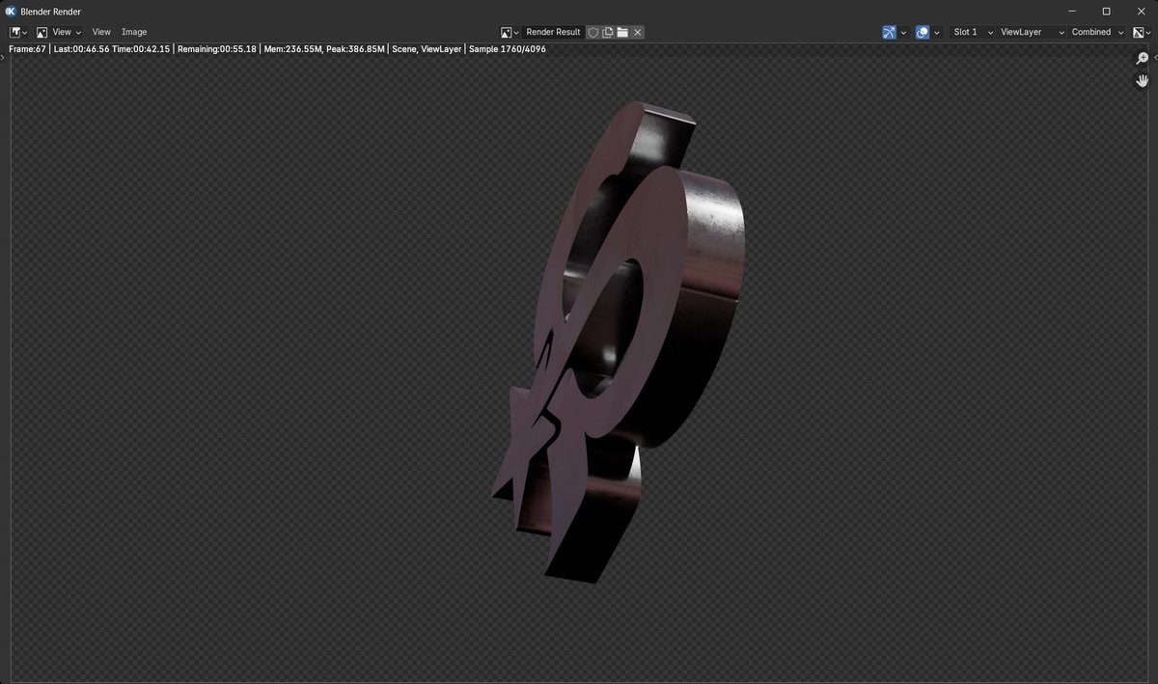Viewport: 1158px width, 684px height.
Task: Toggle the overlays display button
Action: click(923, 32)
